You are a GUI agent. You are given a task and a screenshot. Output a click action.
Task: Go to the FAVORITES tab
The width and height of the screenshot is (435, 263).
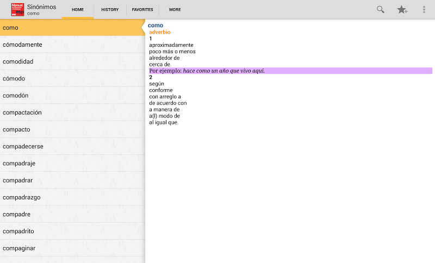coord(142,10)
